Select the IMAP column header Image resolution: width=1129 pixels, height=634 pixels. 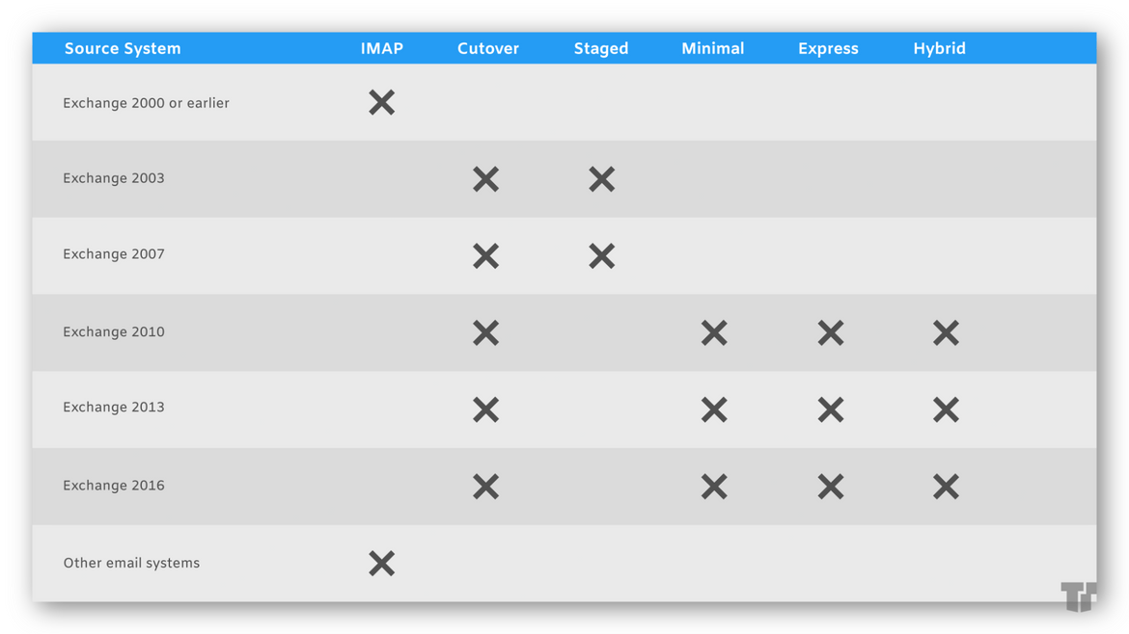tap(381, 48)
